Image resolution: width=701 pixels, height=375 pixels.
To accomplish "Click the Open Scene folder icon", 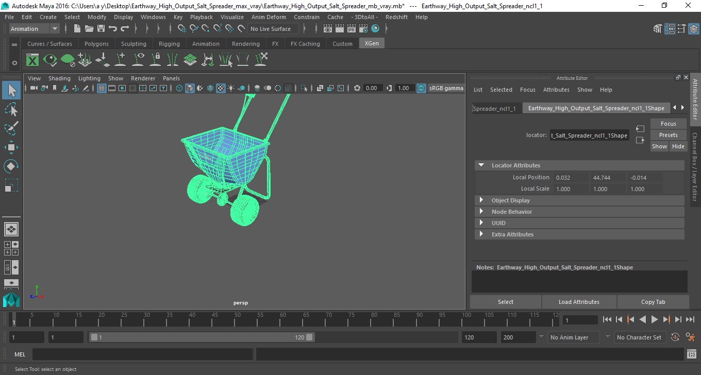I will coord(89,29).
